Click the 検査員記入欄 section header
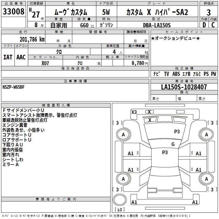The image size is (219, 219). 56,105
